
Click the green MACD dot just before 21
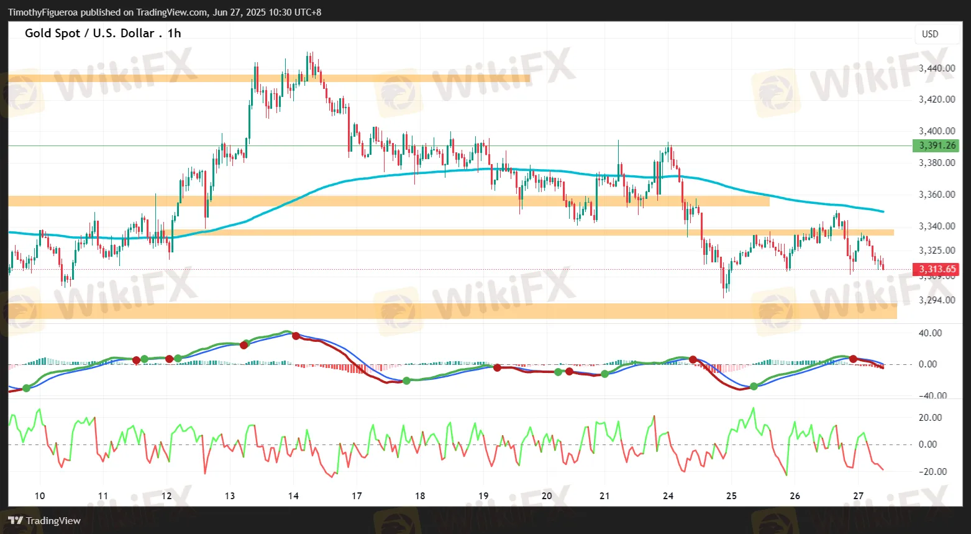[604, 374]
